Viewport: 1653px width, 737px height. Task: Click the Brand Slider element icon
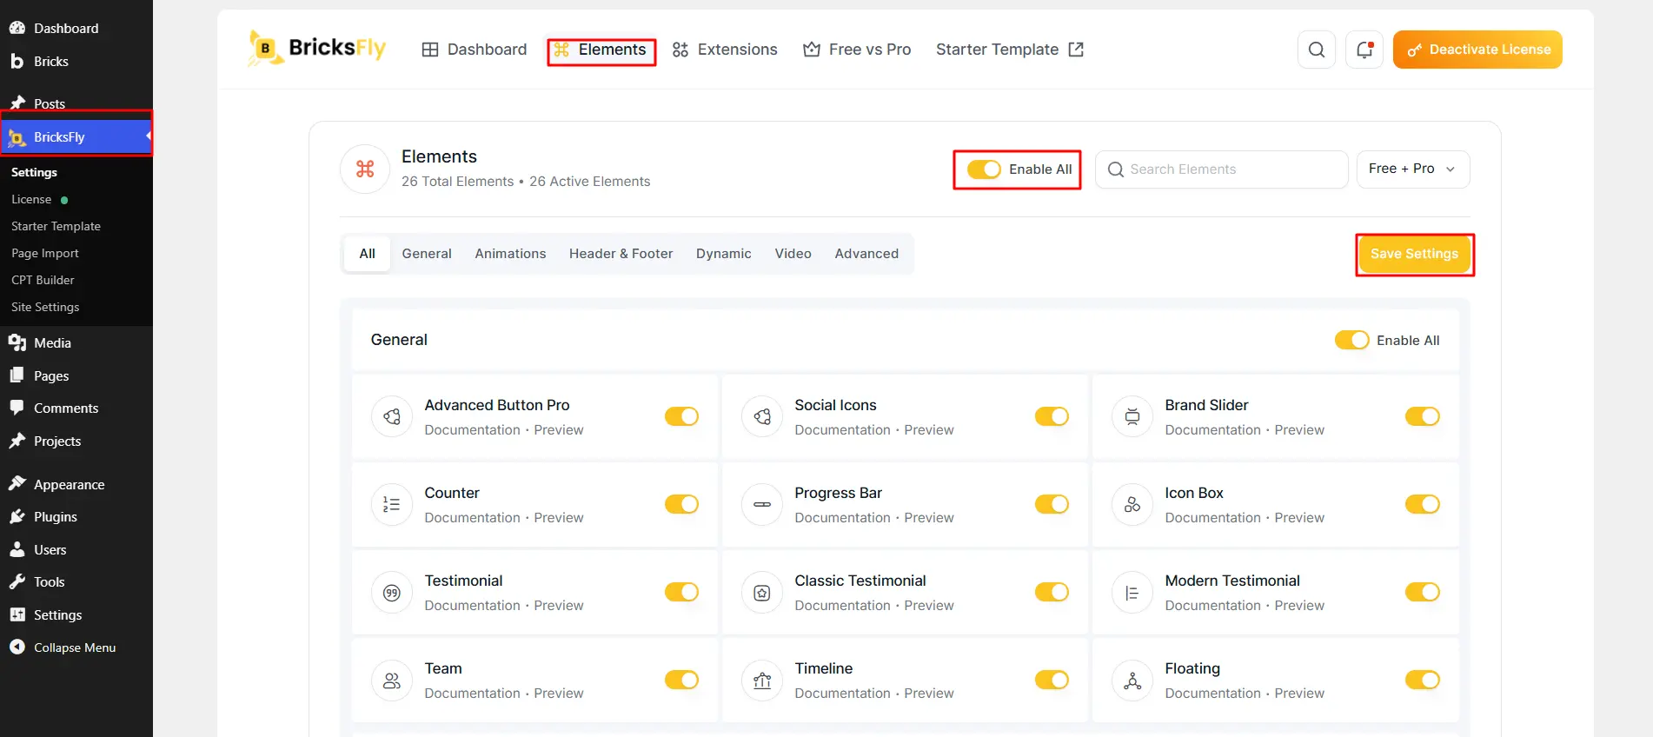[x=1132, y=416]
